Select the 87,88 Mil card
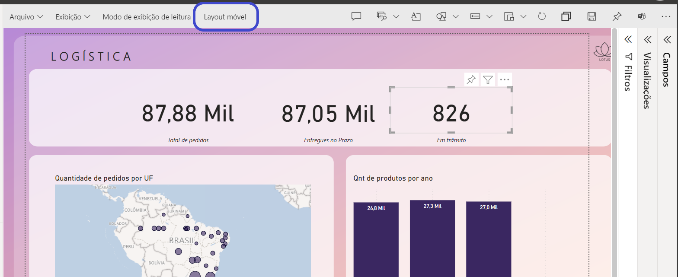678x277 pixels. click(x=188, y=114)
